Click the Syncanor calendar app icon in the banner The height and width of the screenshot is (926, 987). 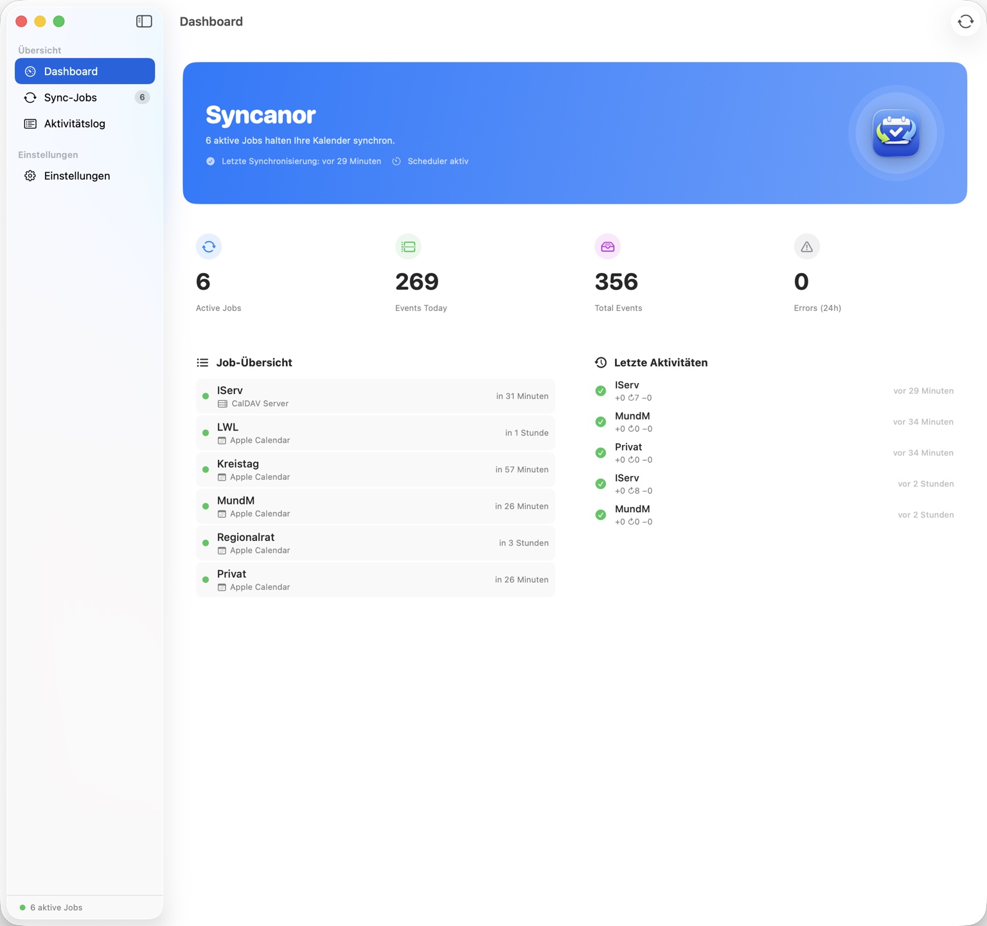click(x=896, y=133)
